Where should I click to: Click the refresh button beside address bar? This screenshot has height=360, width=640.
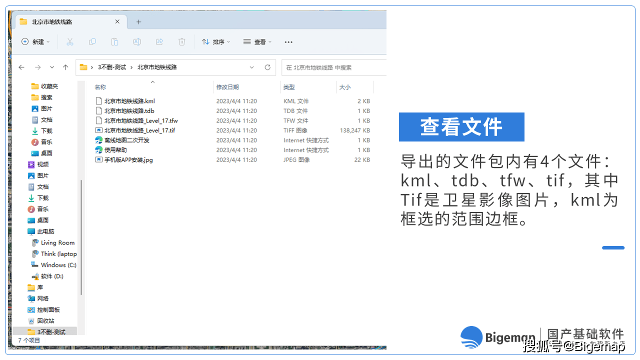[267, 67]
